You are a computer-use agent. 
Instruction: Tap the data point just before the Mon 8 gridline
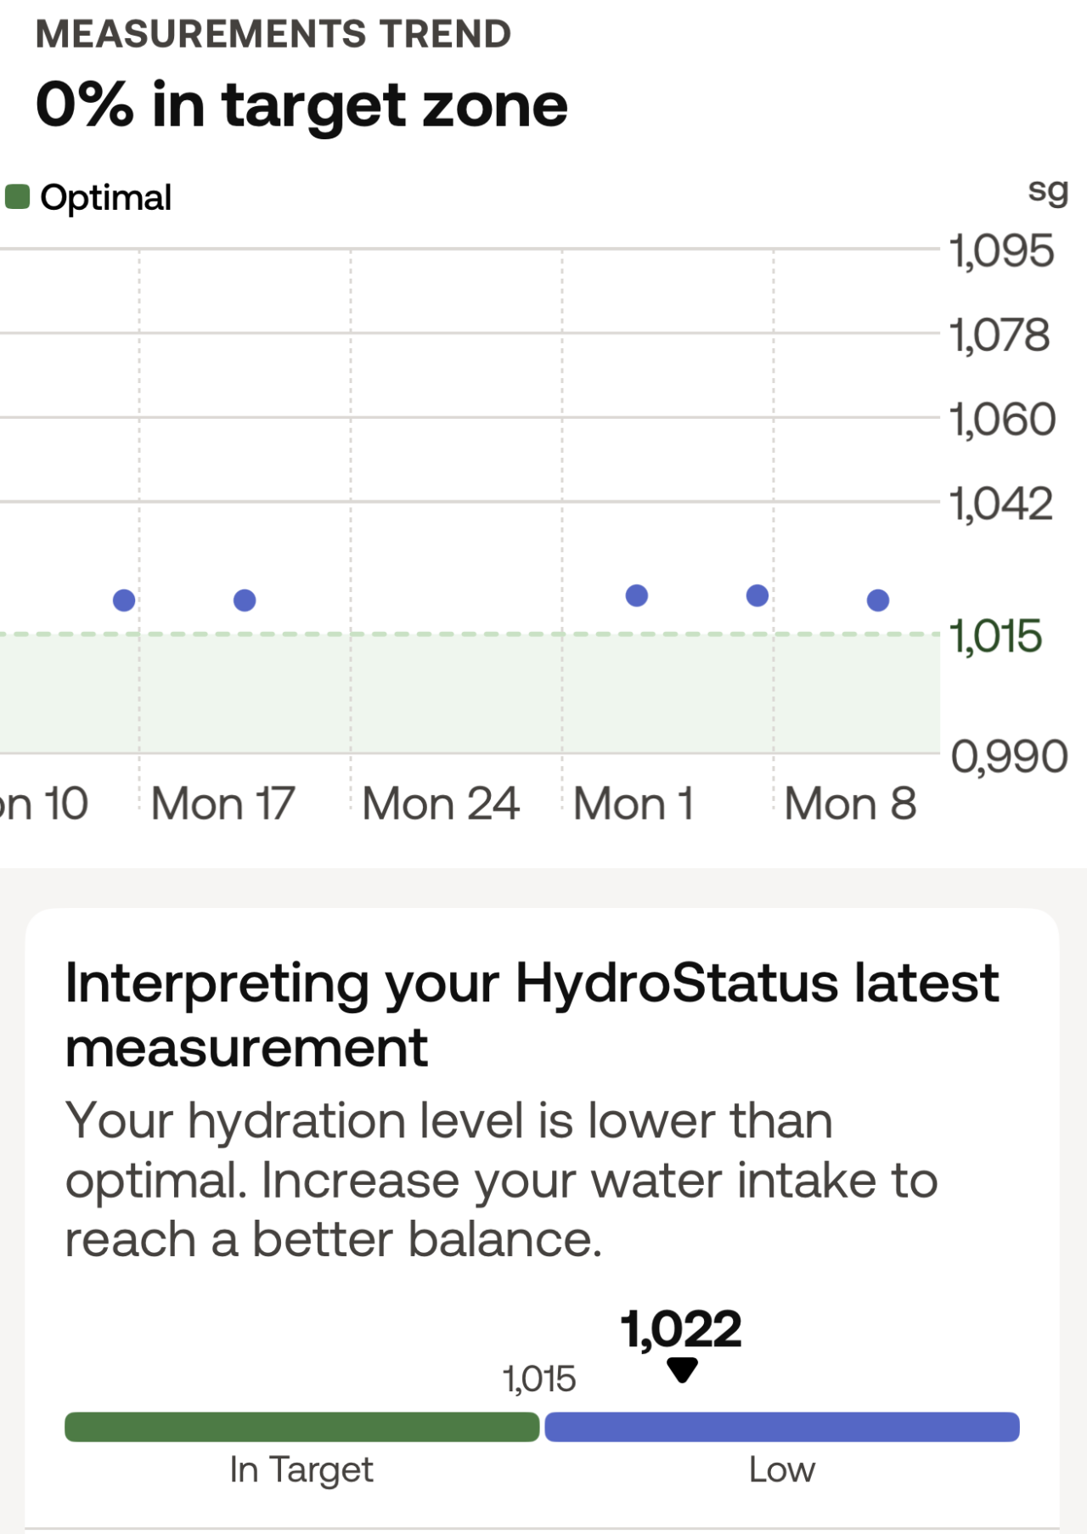coord(758,595)
